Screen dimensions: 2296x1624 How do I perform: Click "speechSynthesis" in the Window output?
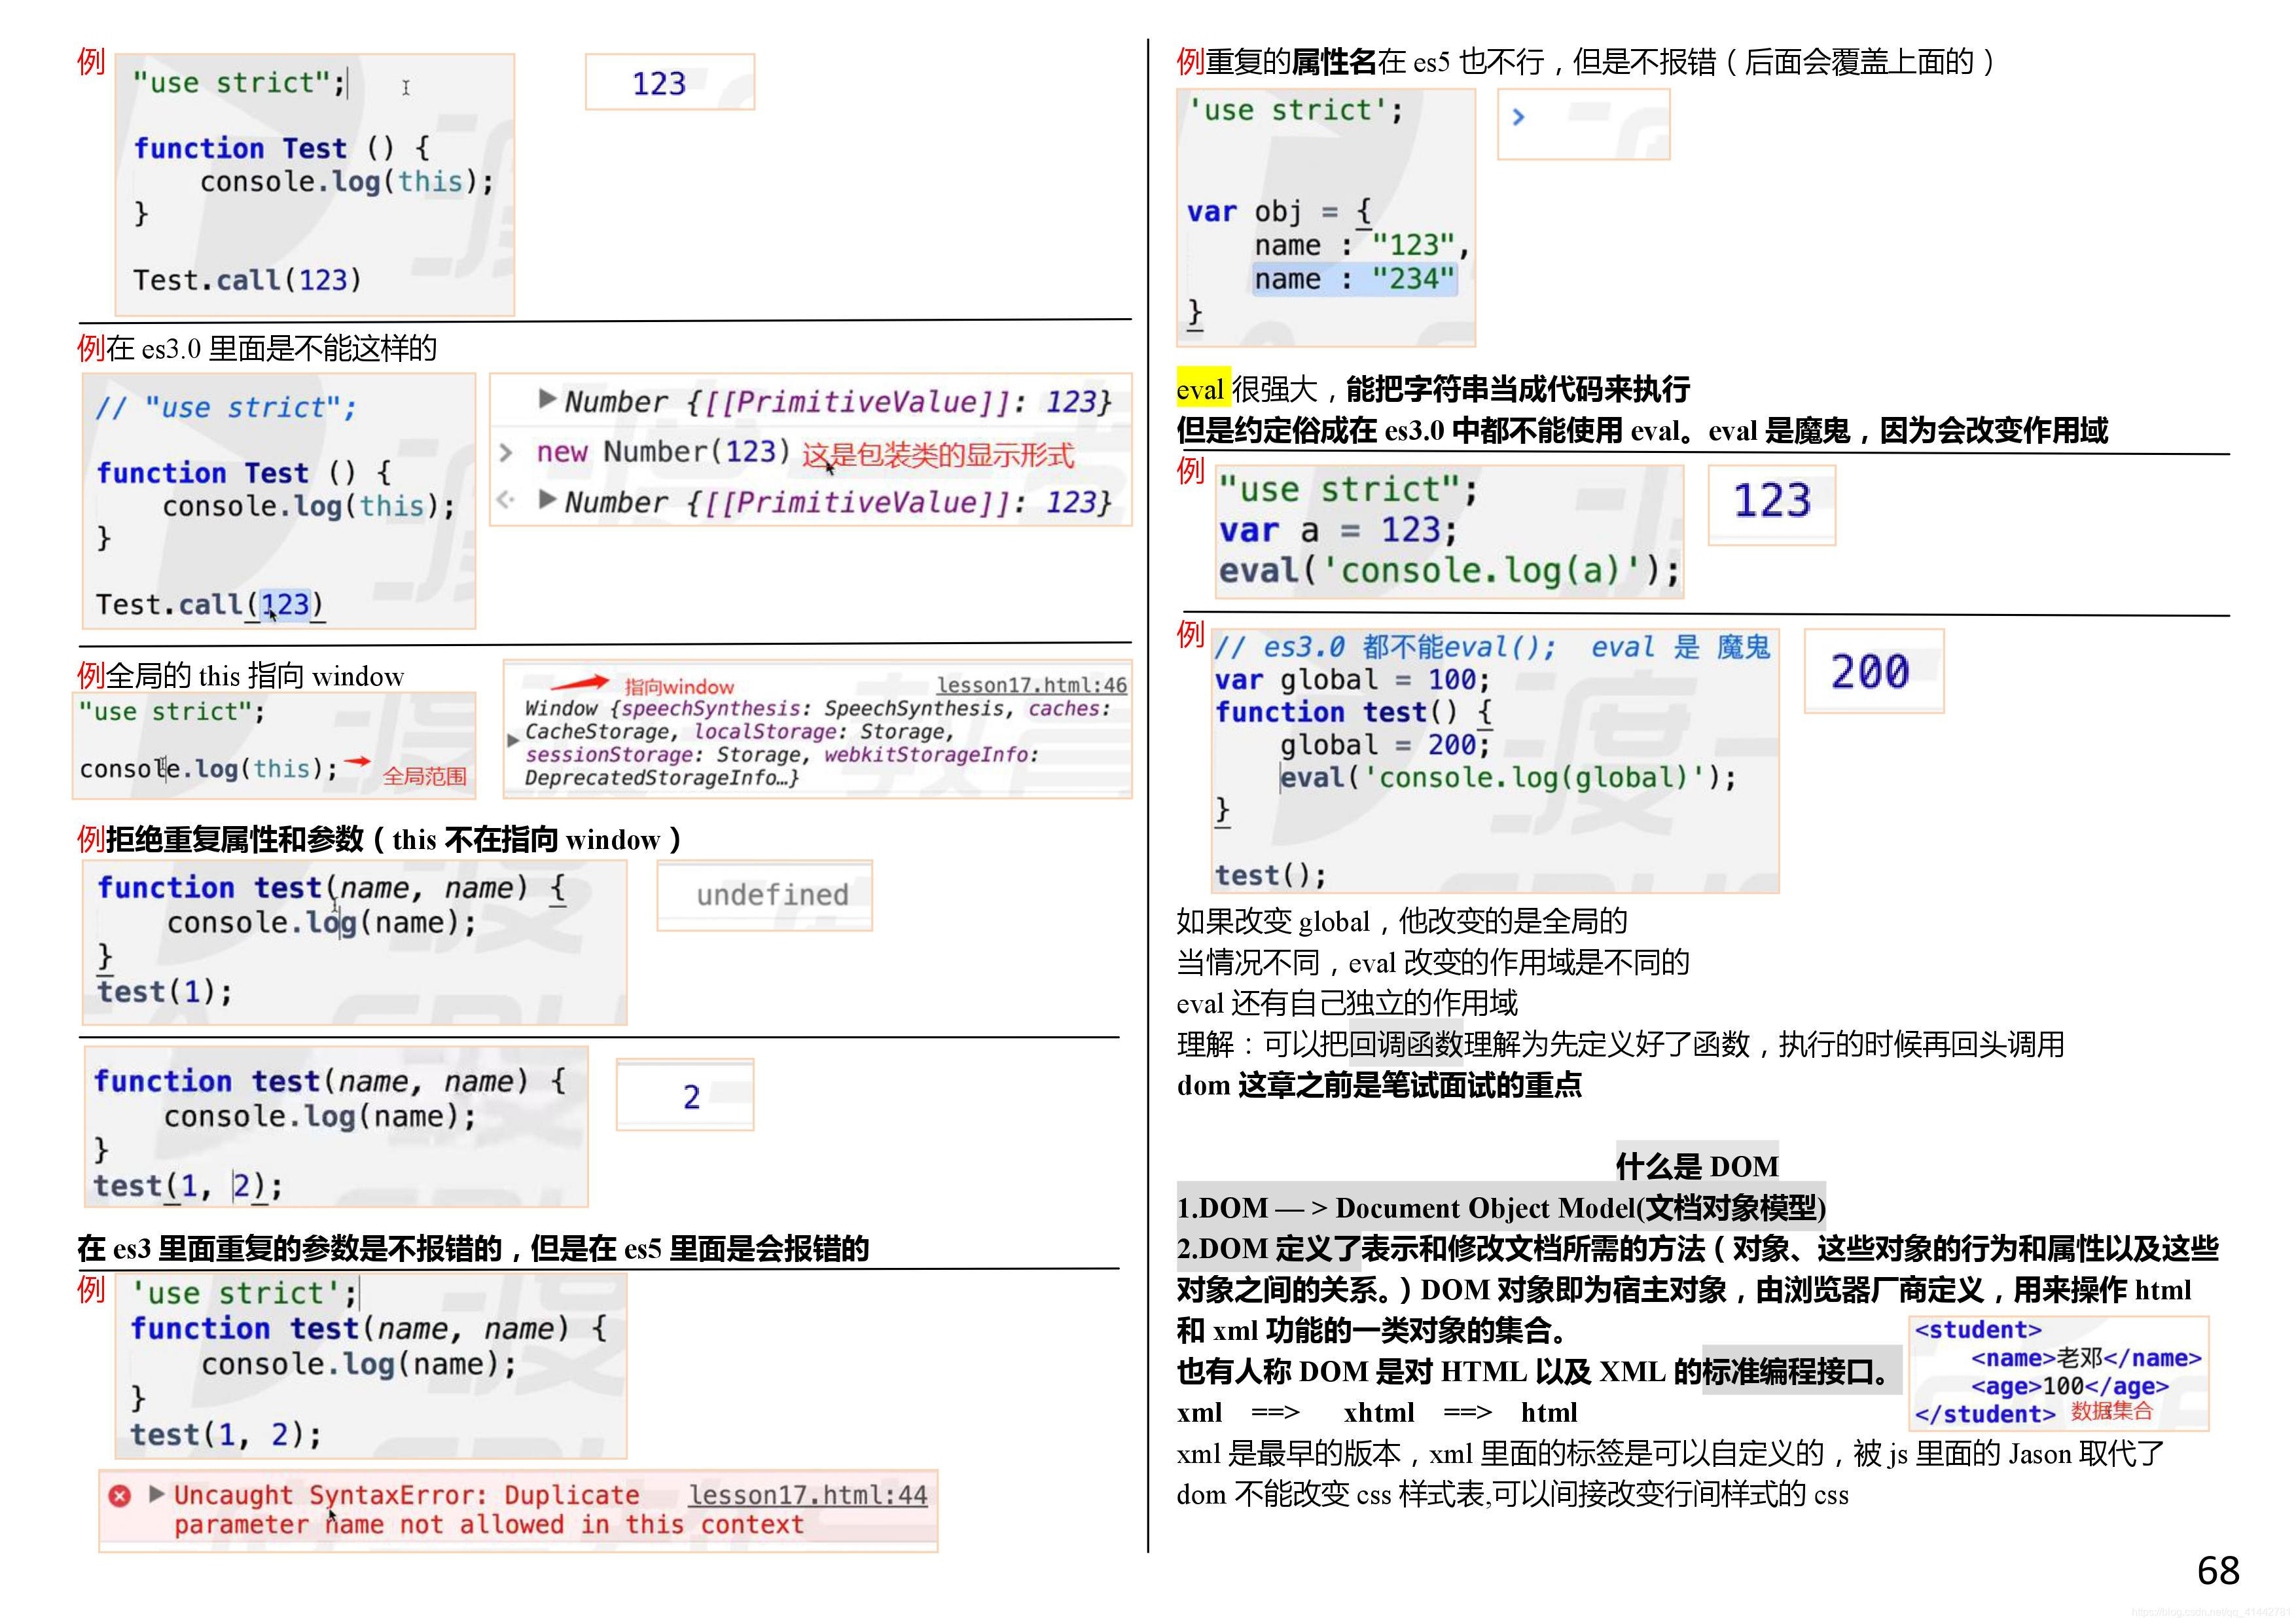(711, 709)
